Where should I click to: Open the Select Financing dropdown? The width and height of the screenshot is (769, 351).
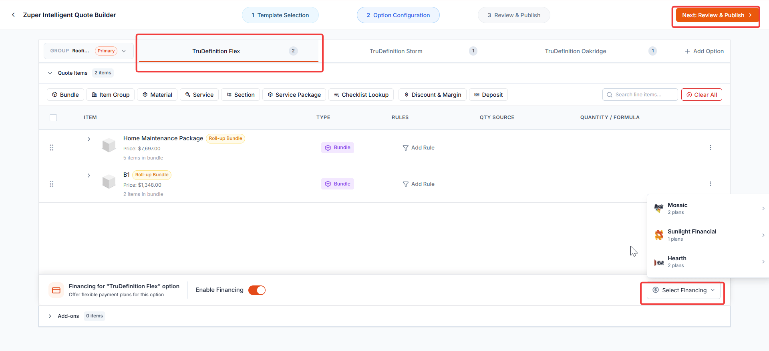click(684, 290)
